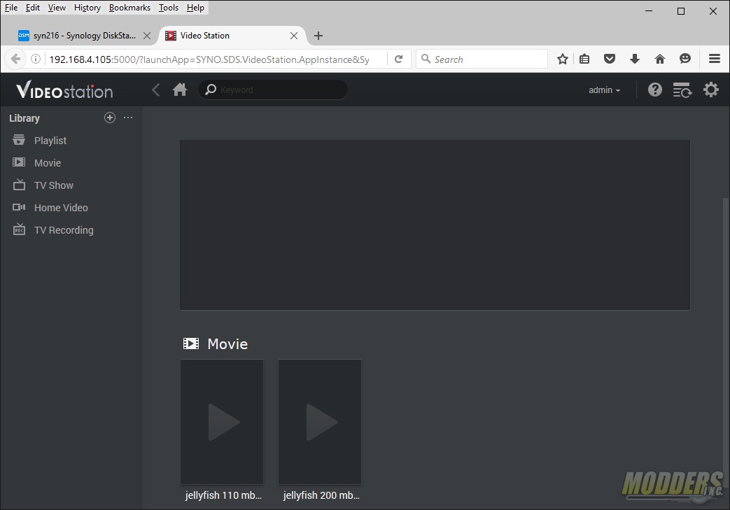Click the Movie filmstrip sidebar icon

pyautogui.click(x=19, y=162)
